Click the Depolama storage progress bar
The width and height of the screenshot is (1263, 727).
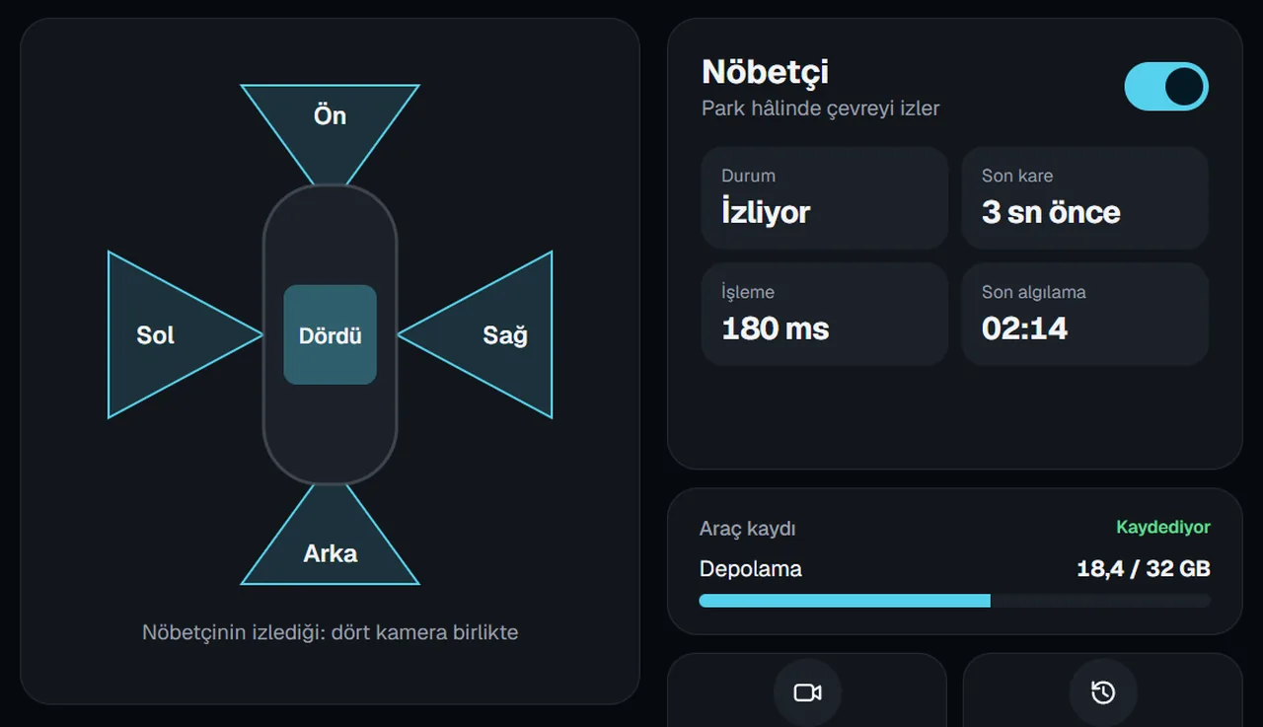coord(955,601)
